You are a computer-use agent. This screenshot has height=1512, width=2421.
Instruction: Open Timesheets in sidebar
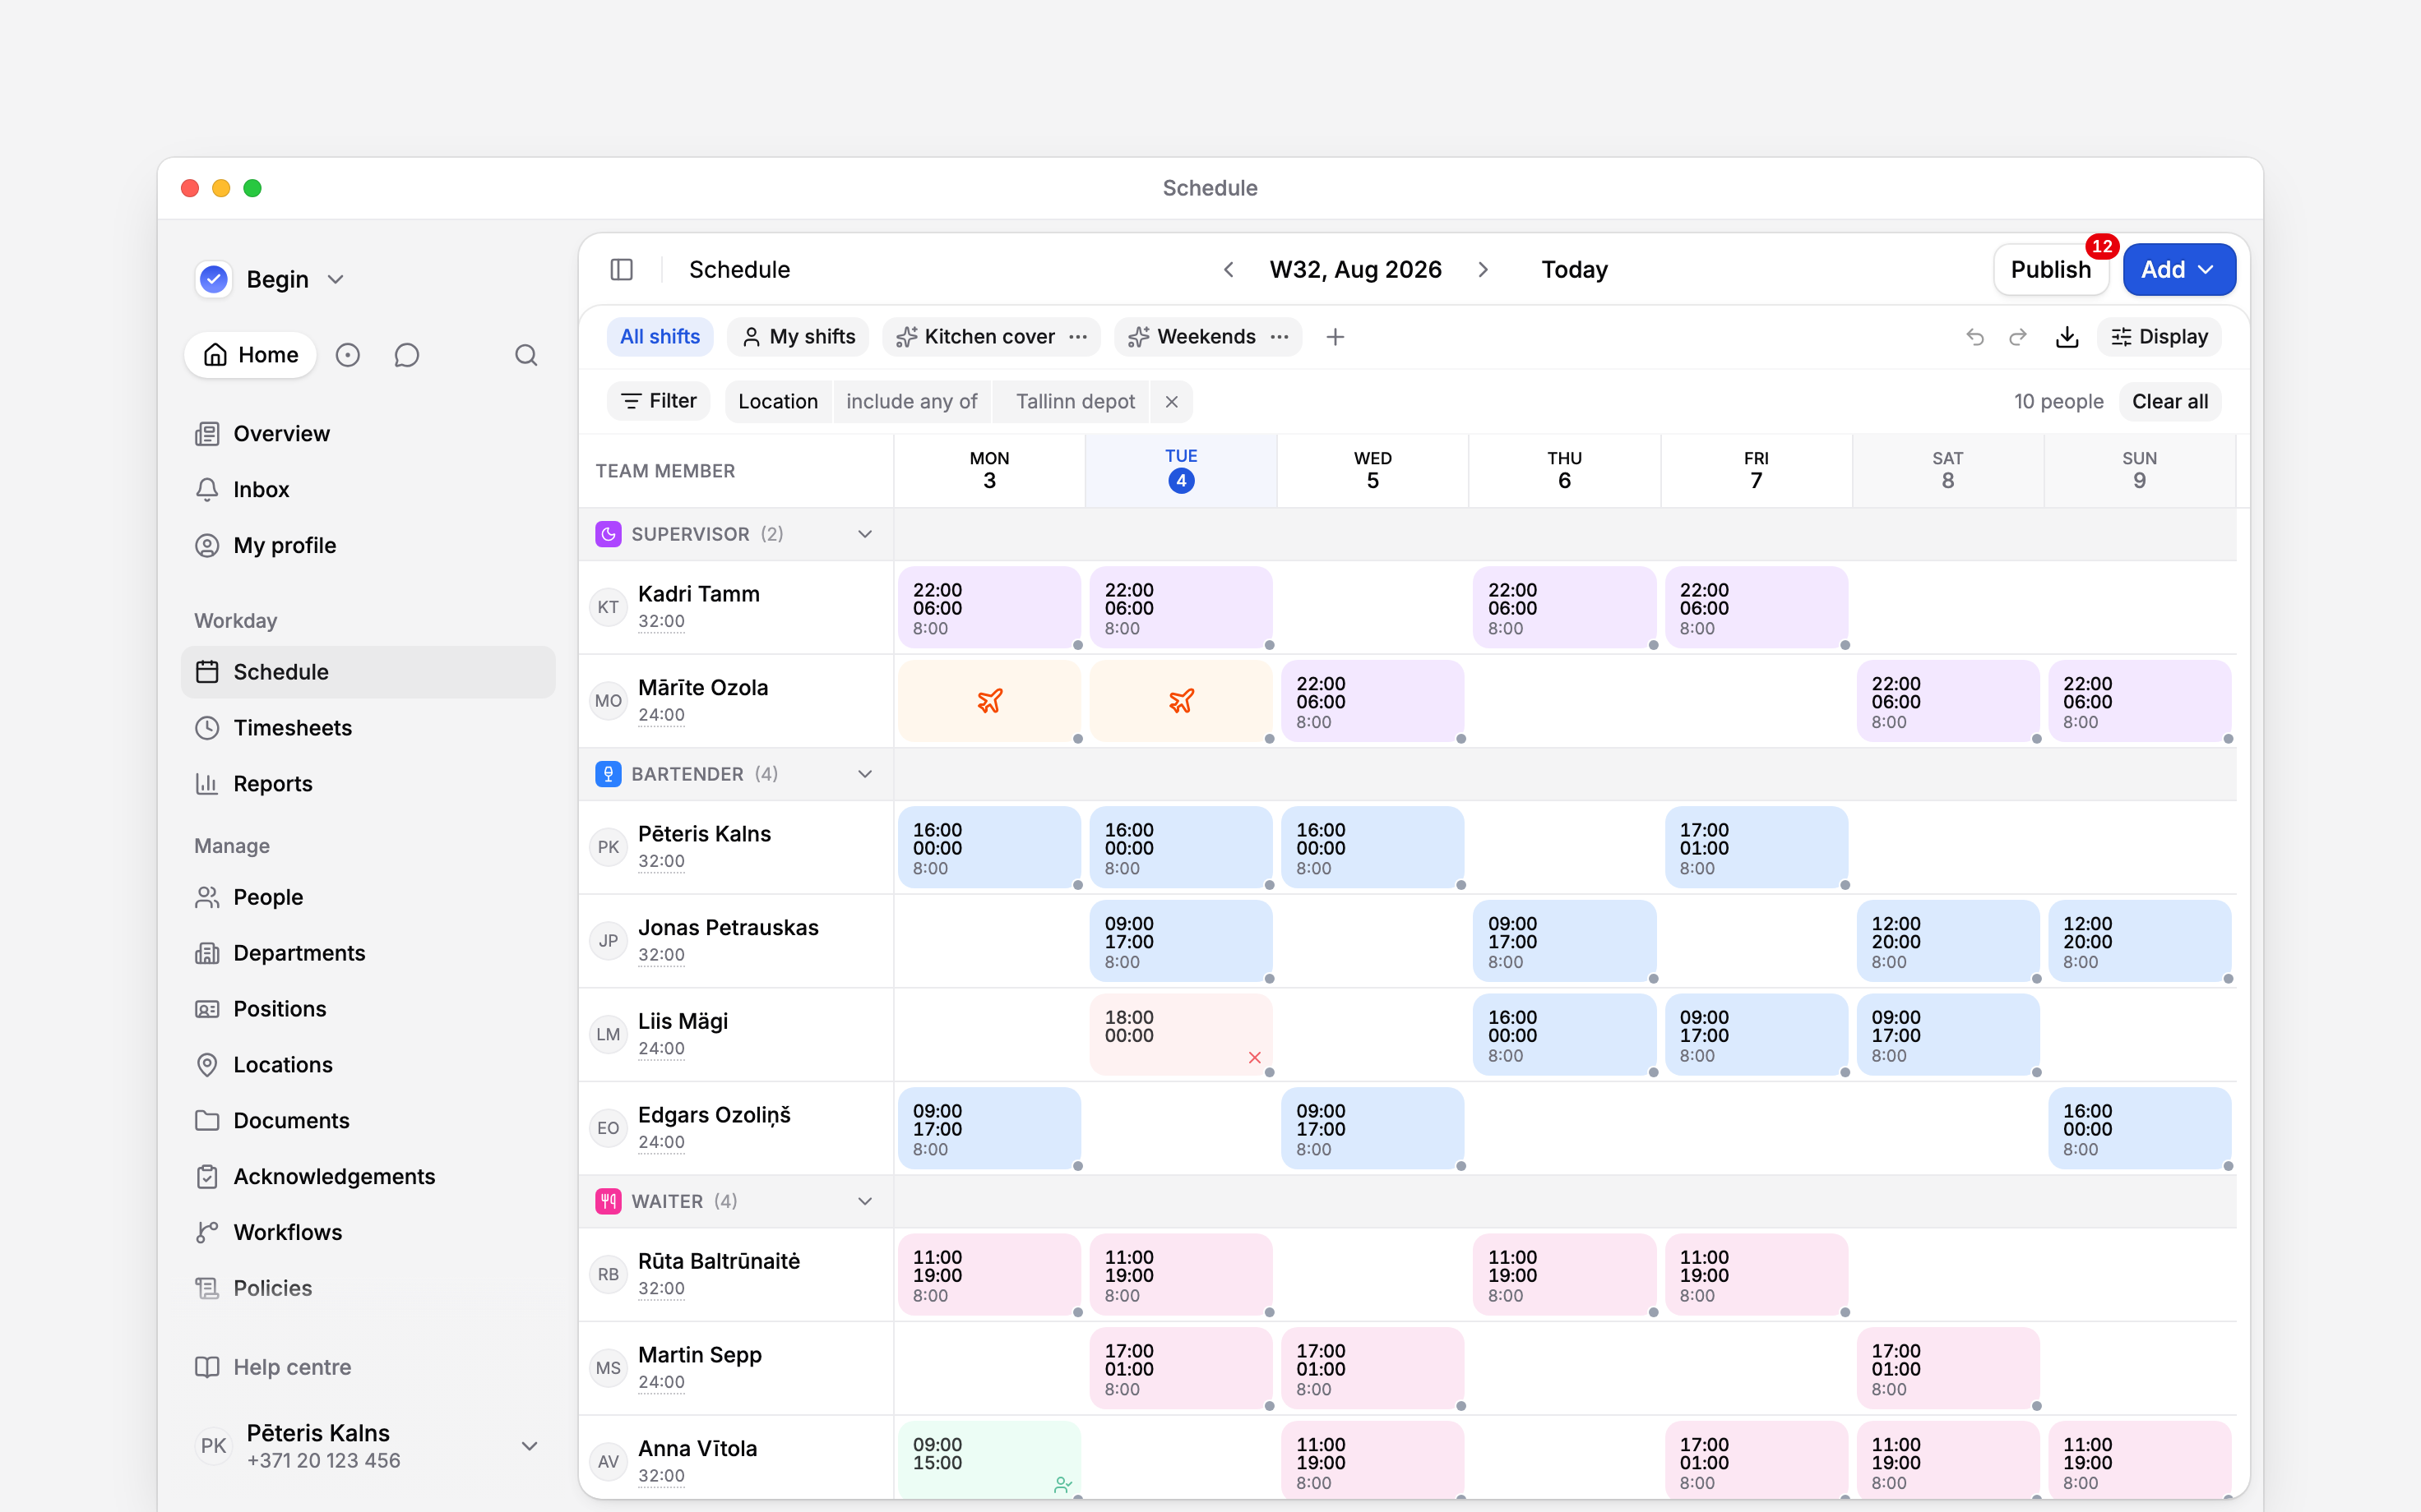[368, 728]
